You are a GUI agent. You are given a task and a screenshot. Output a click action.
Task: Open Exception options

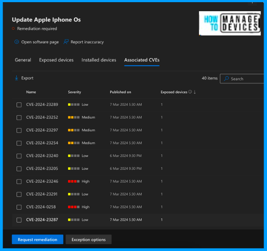point(88,239)
